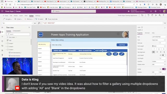This screenshot has height=94, width=167.
Task: Set text alignment to center
Action: 157,52
